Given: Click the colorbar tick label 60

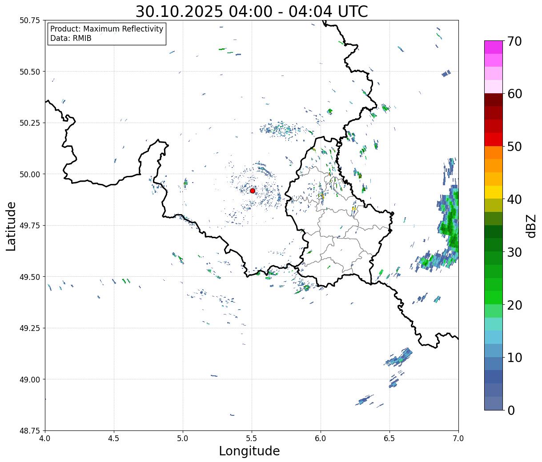Looking at the screenshot, I should tap(514, 94).
